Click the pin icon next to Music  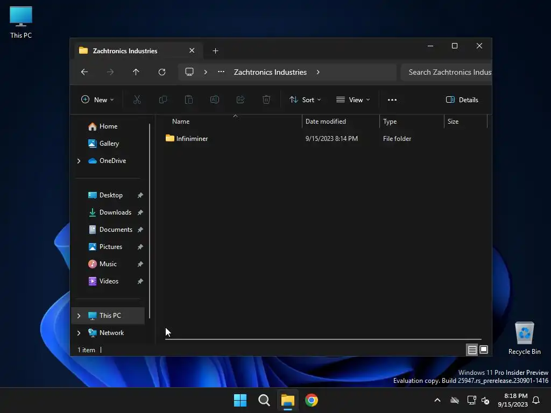140,264
